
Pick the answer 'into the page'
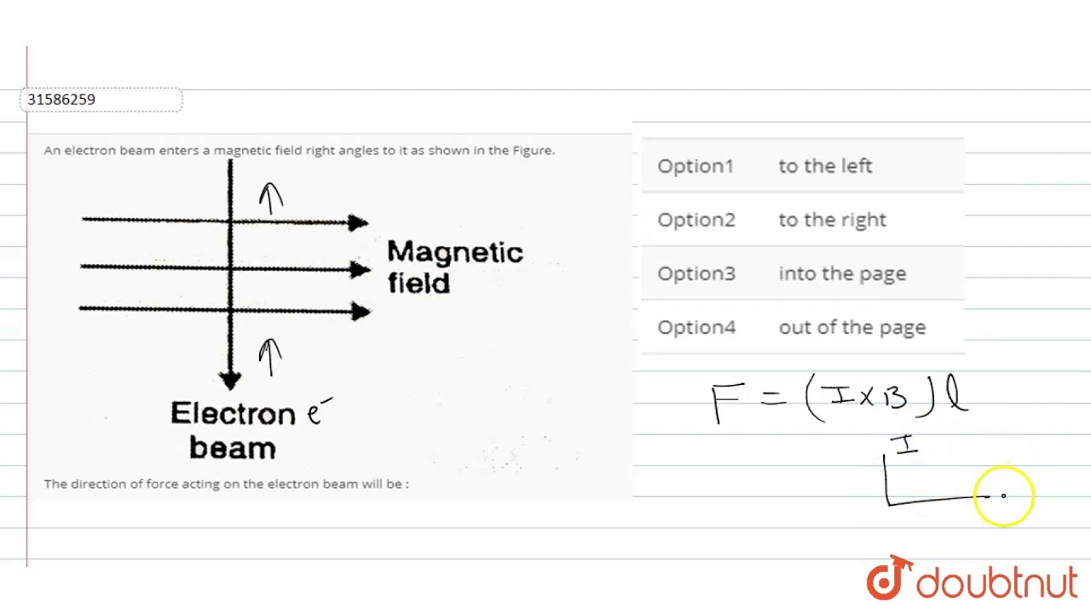842,273
